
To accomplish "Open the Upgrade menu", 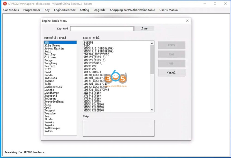I will (x=100, y=10).
